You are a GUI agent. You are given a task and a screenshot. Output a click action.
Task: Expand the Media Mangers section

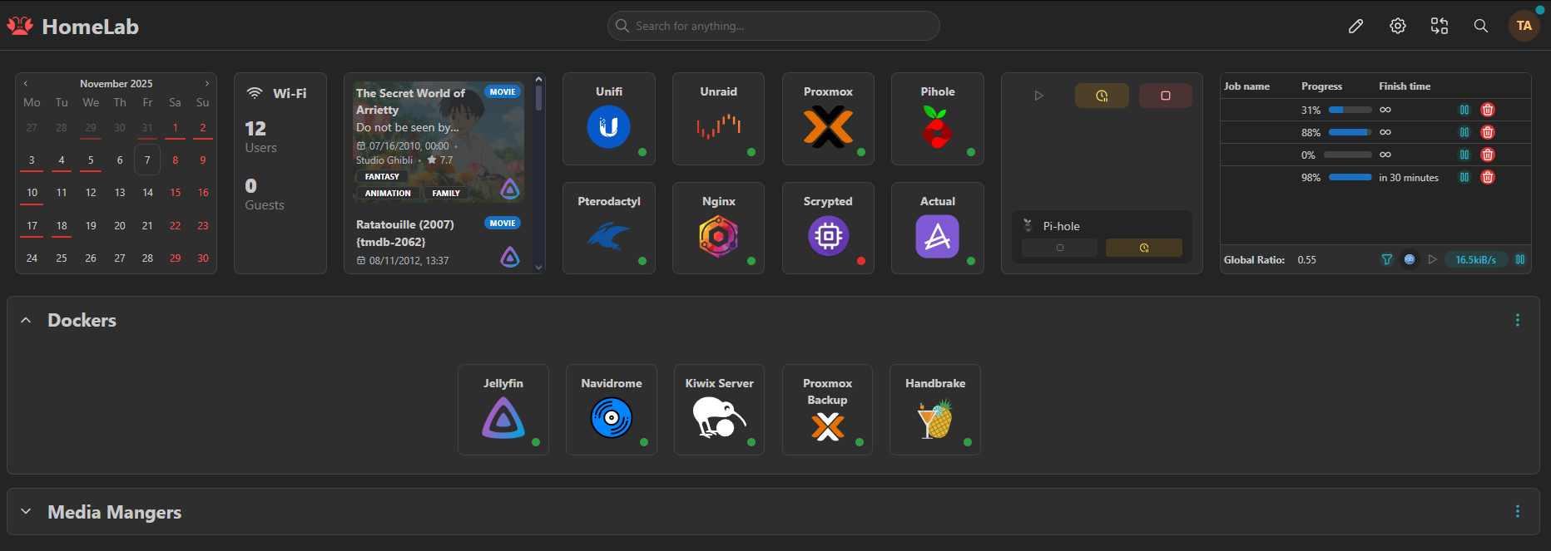[26, 511]
